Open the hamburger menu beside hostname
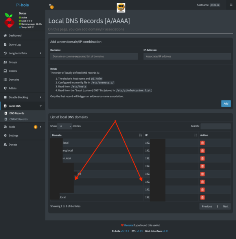 point(231,5)
